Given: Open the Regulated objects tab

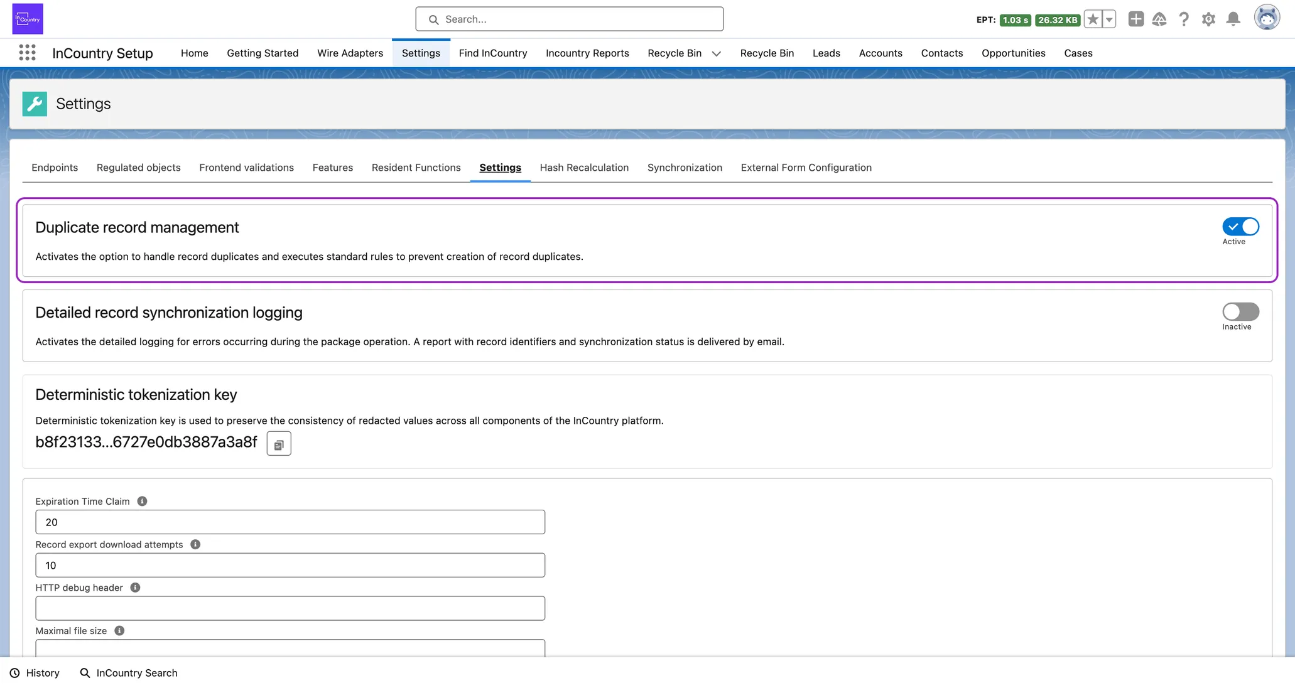Looking at the screenshot, I should 138,168.
